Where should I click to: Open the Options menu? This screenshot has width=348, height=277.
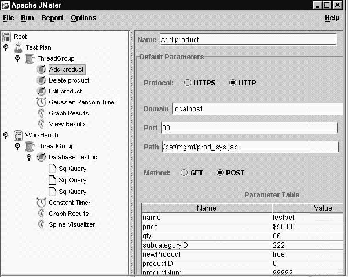[83, 18]
